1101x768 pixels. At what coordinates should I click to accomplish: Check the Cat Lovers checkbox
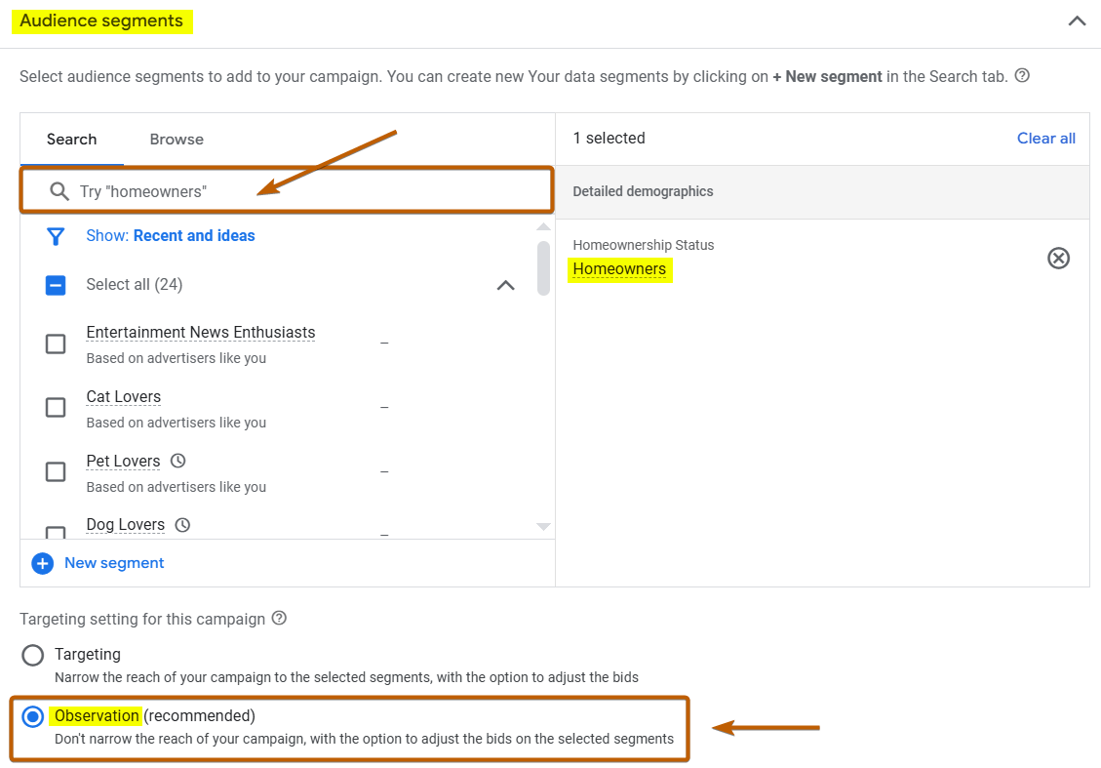[x=56, y=408]
